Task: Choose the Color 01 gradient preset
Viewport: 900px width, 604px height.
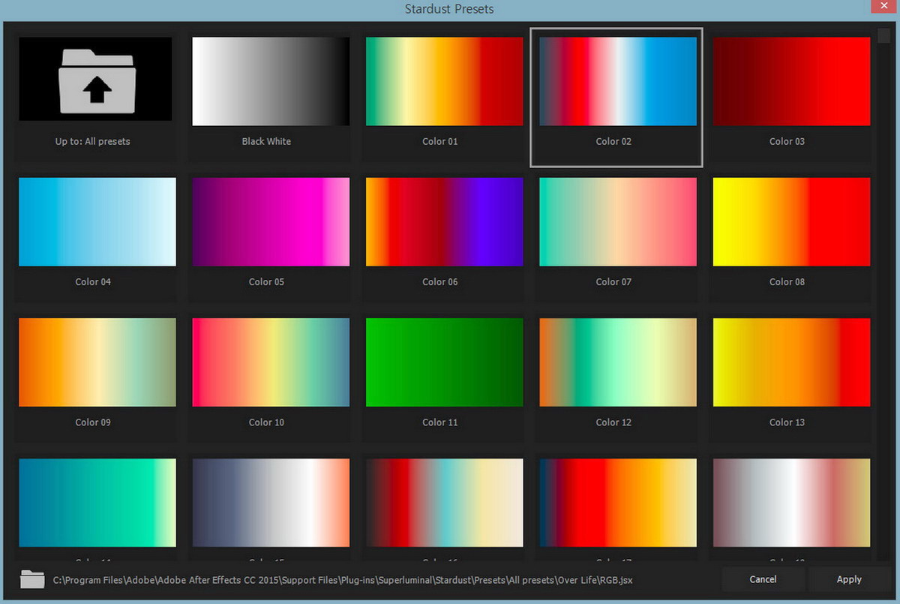Action: pyautogui.click(x=444, y=81)
